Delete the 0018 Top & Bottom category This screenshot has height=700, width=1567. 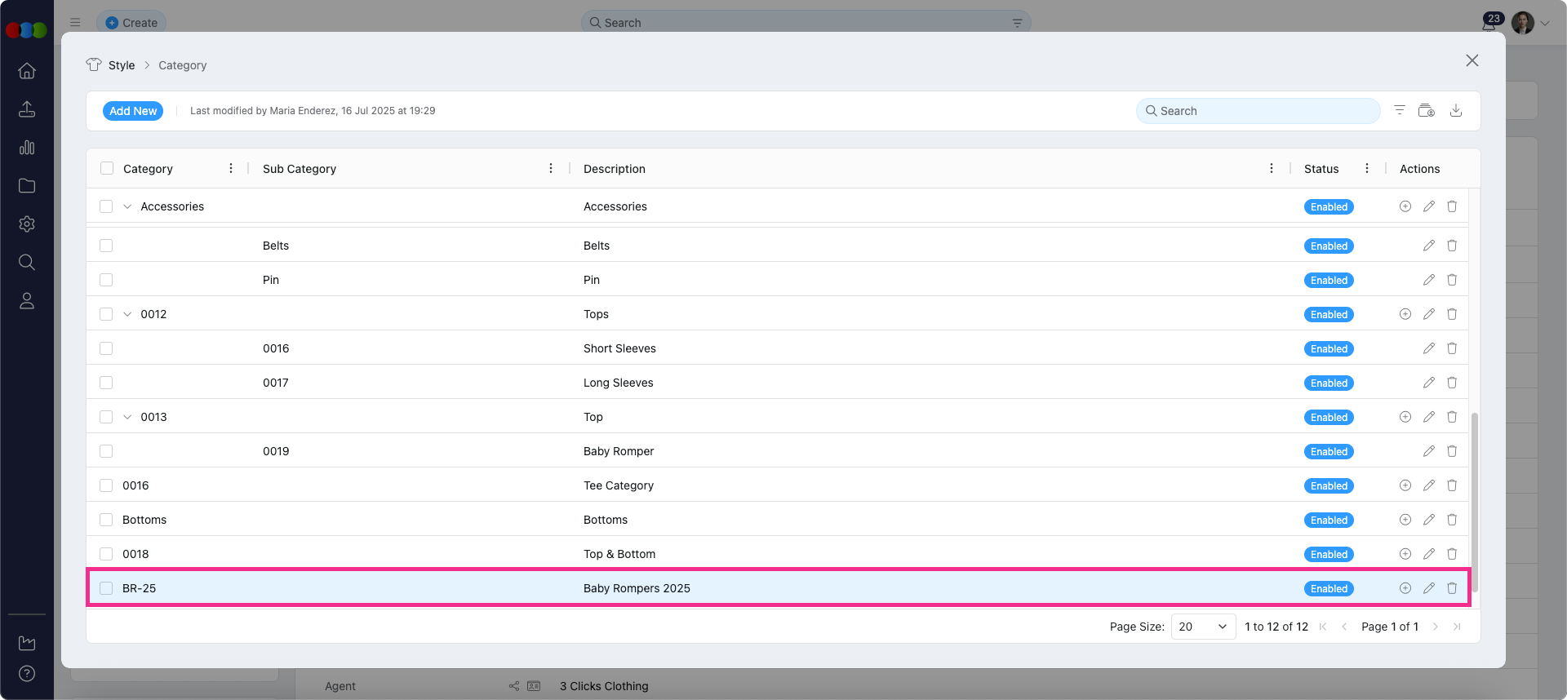coord(1452,554)
